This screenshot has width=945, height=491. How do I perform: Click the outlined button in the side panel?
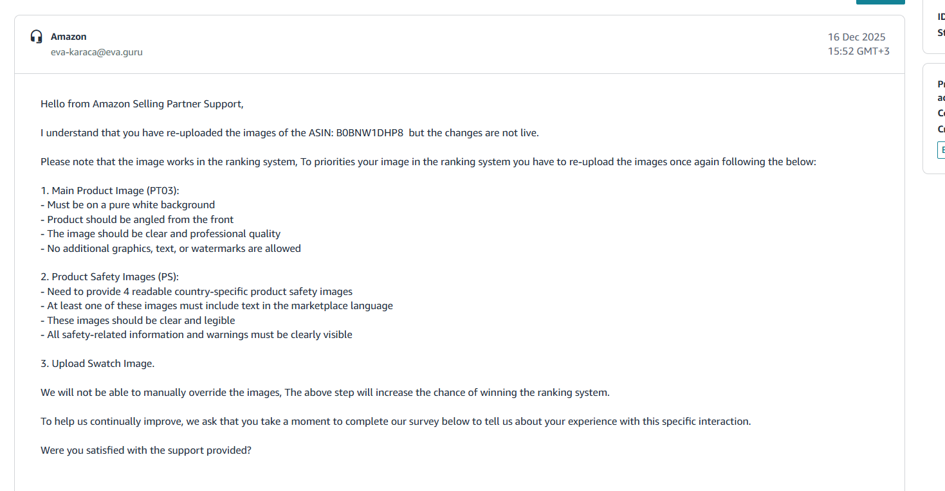tap(941, 150)
